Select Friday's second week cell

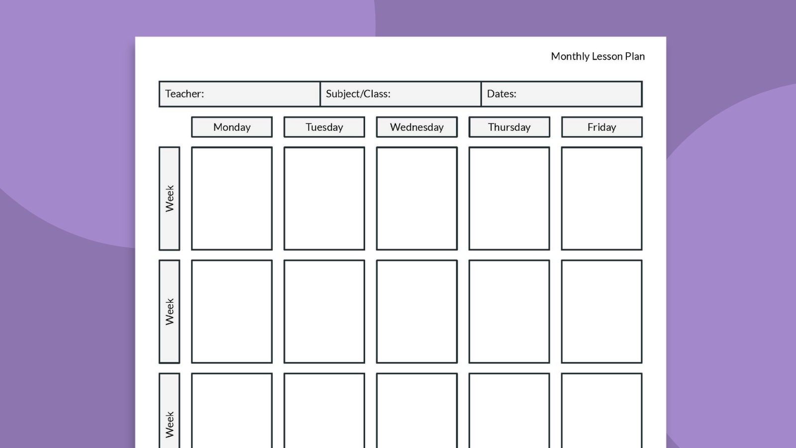[x=601, y=311]
